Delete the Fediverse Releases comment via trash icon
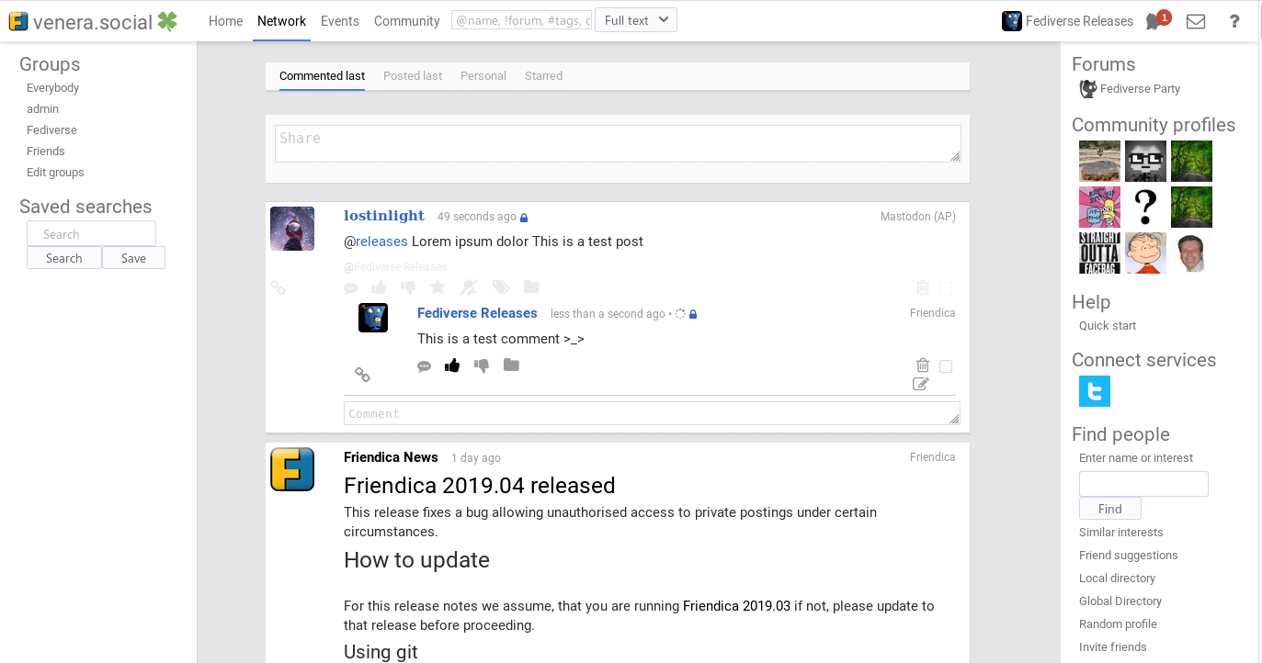 point(923,365)
